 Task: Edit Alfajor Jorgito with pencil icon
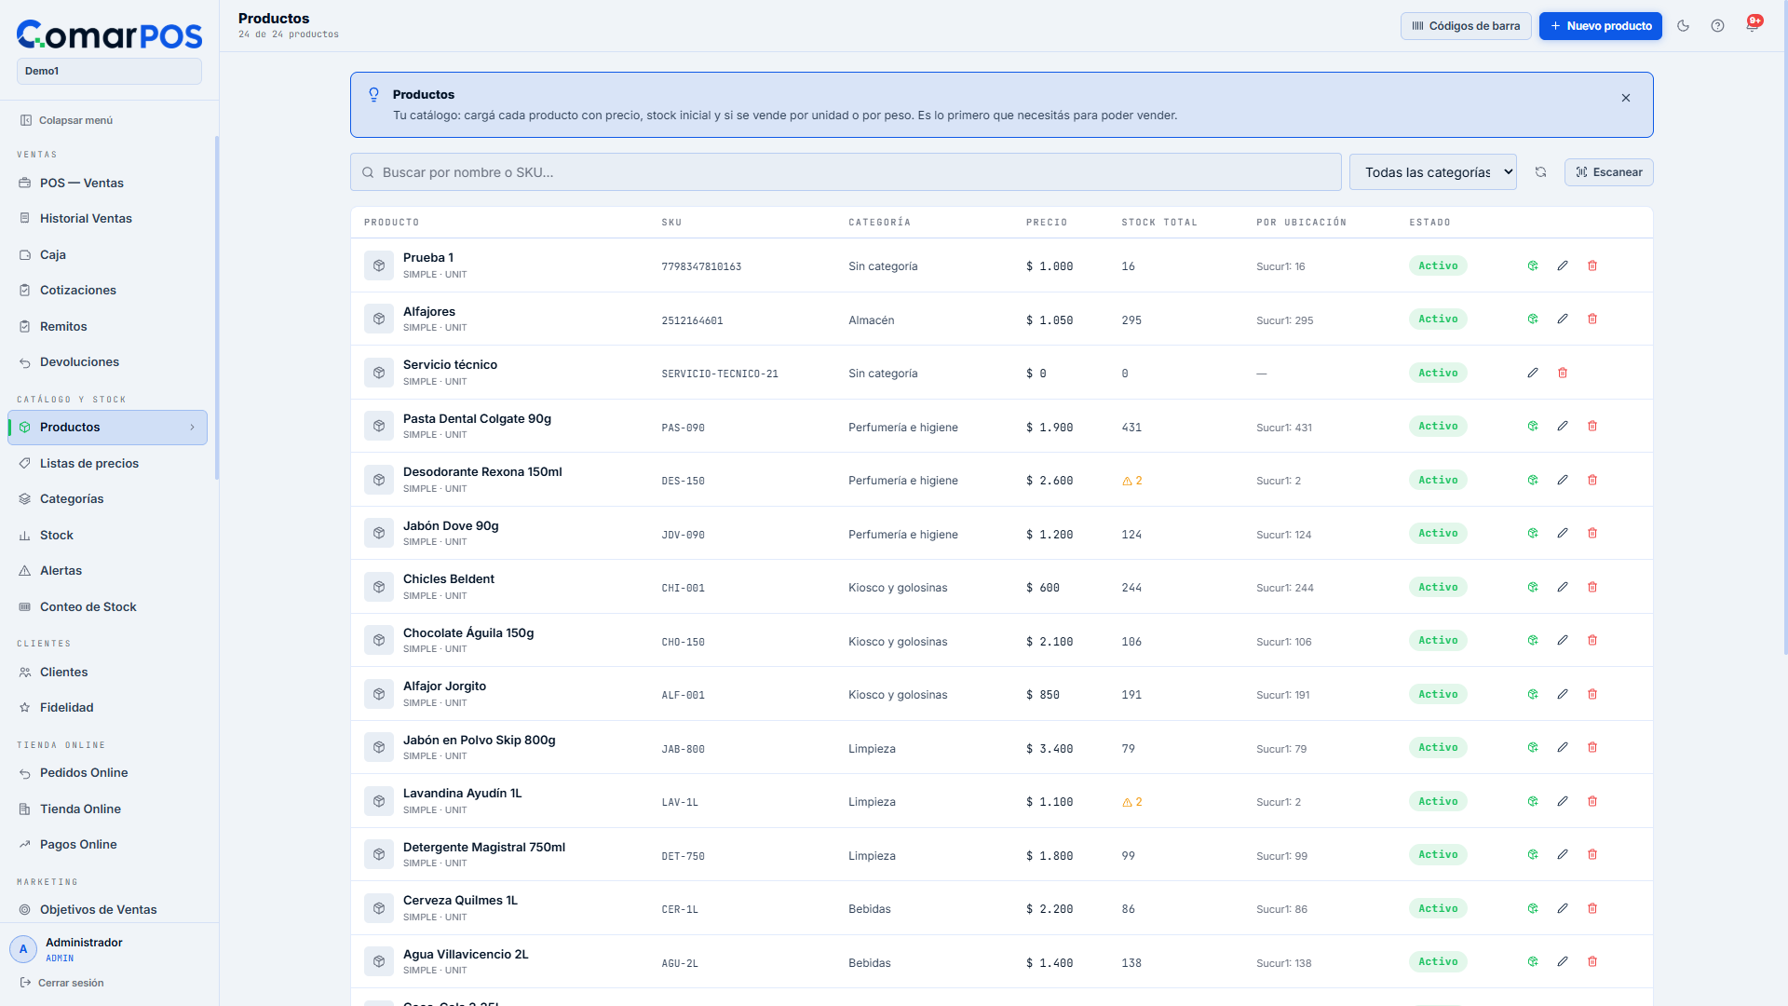[x=1563, y=695]
